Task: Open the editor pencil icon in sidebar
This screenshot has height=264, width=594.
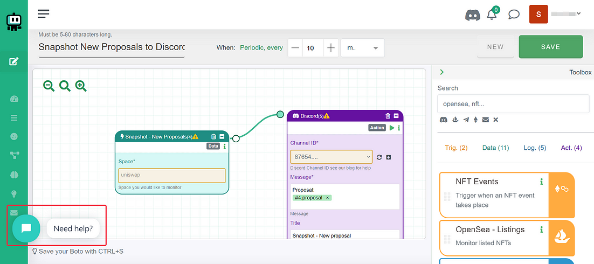Action: click(14, 61)
